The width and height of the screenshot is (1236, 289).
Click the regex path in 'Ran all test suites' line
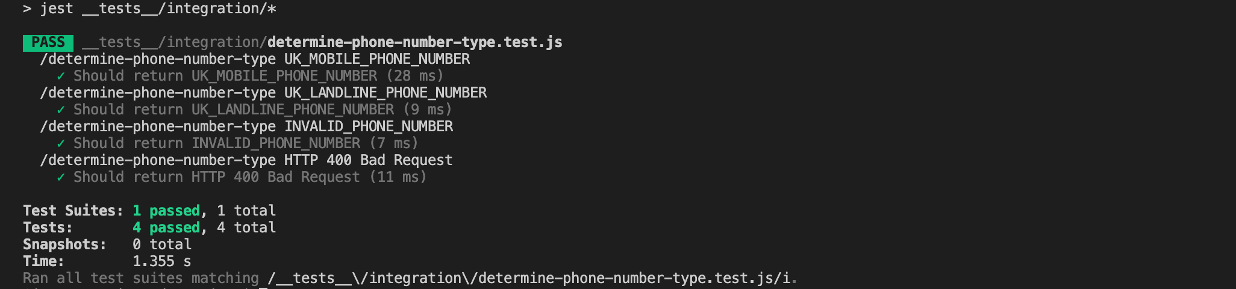(x=529, y=278)
